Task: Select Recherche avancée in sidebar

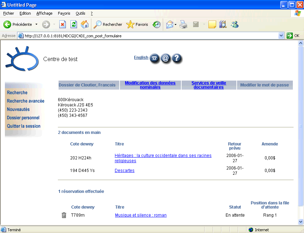Action: coord(25,101)
